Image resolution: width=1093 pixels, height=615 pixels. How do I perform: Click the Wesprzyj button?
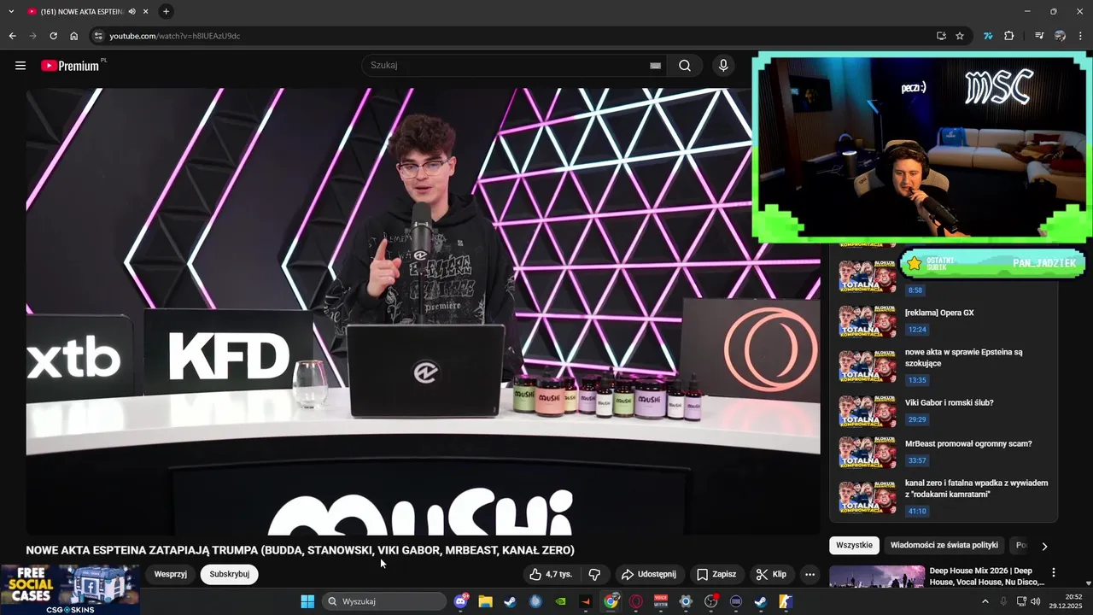click(x=171, y=574)
